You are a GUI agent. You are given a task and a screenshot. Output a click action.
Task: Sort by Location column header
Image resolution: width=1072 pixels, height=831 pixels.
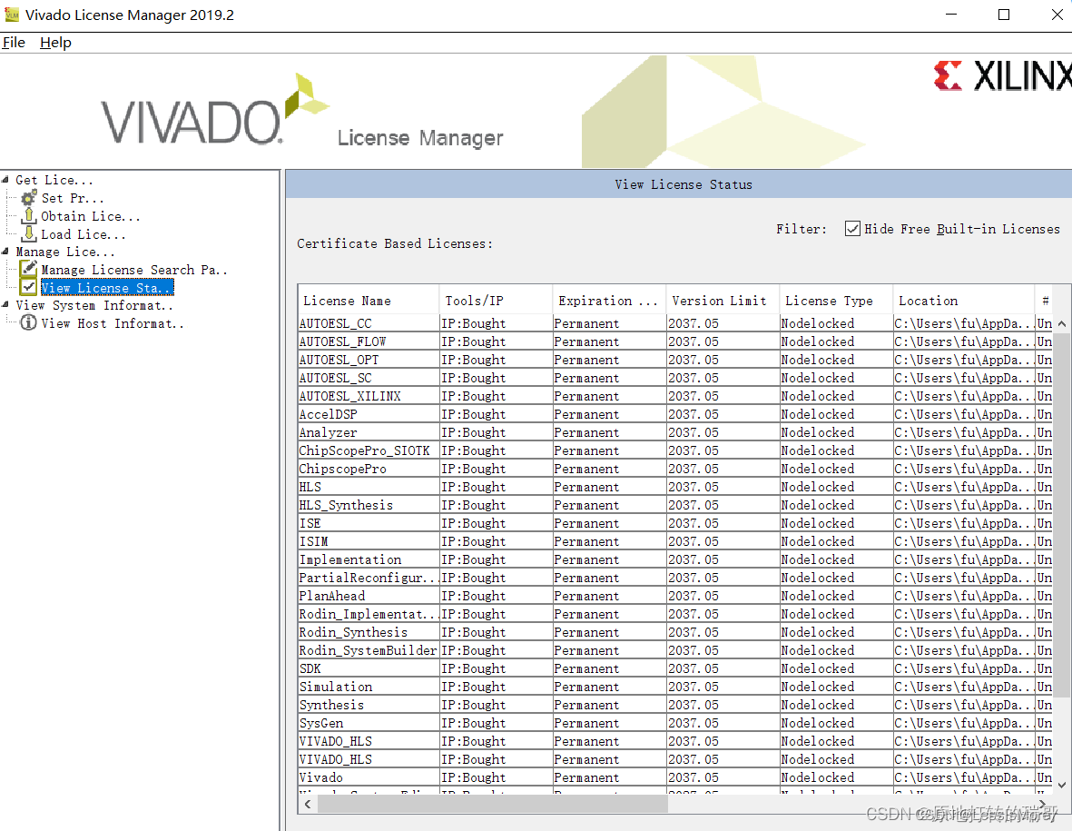964,301
